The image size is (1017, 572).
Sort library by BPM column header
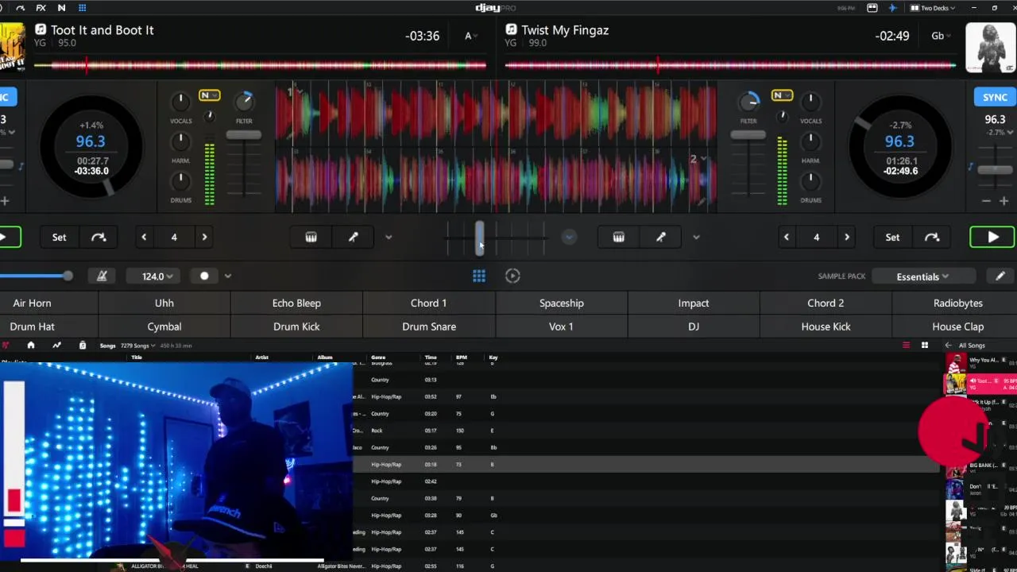pos(461,357)
